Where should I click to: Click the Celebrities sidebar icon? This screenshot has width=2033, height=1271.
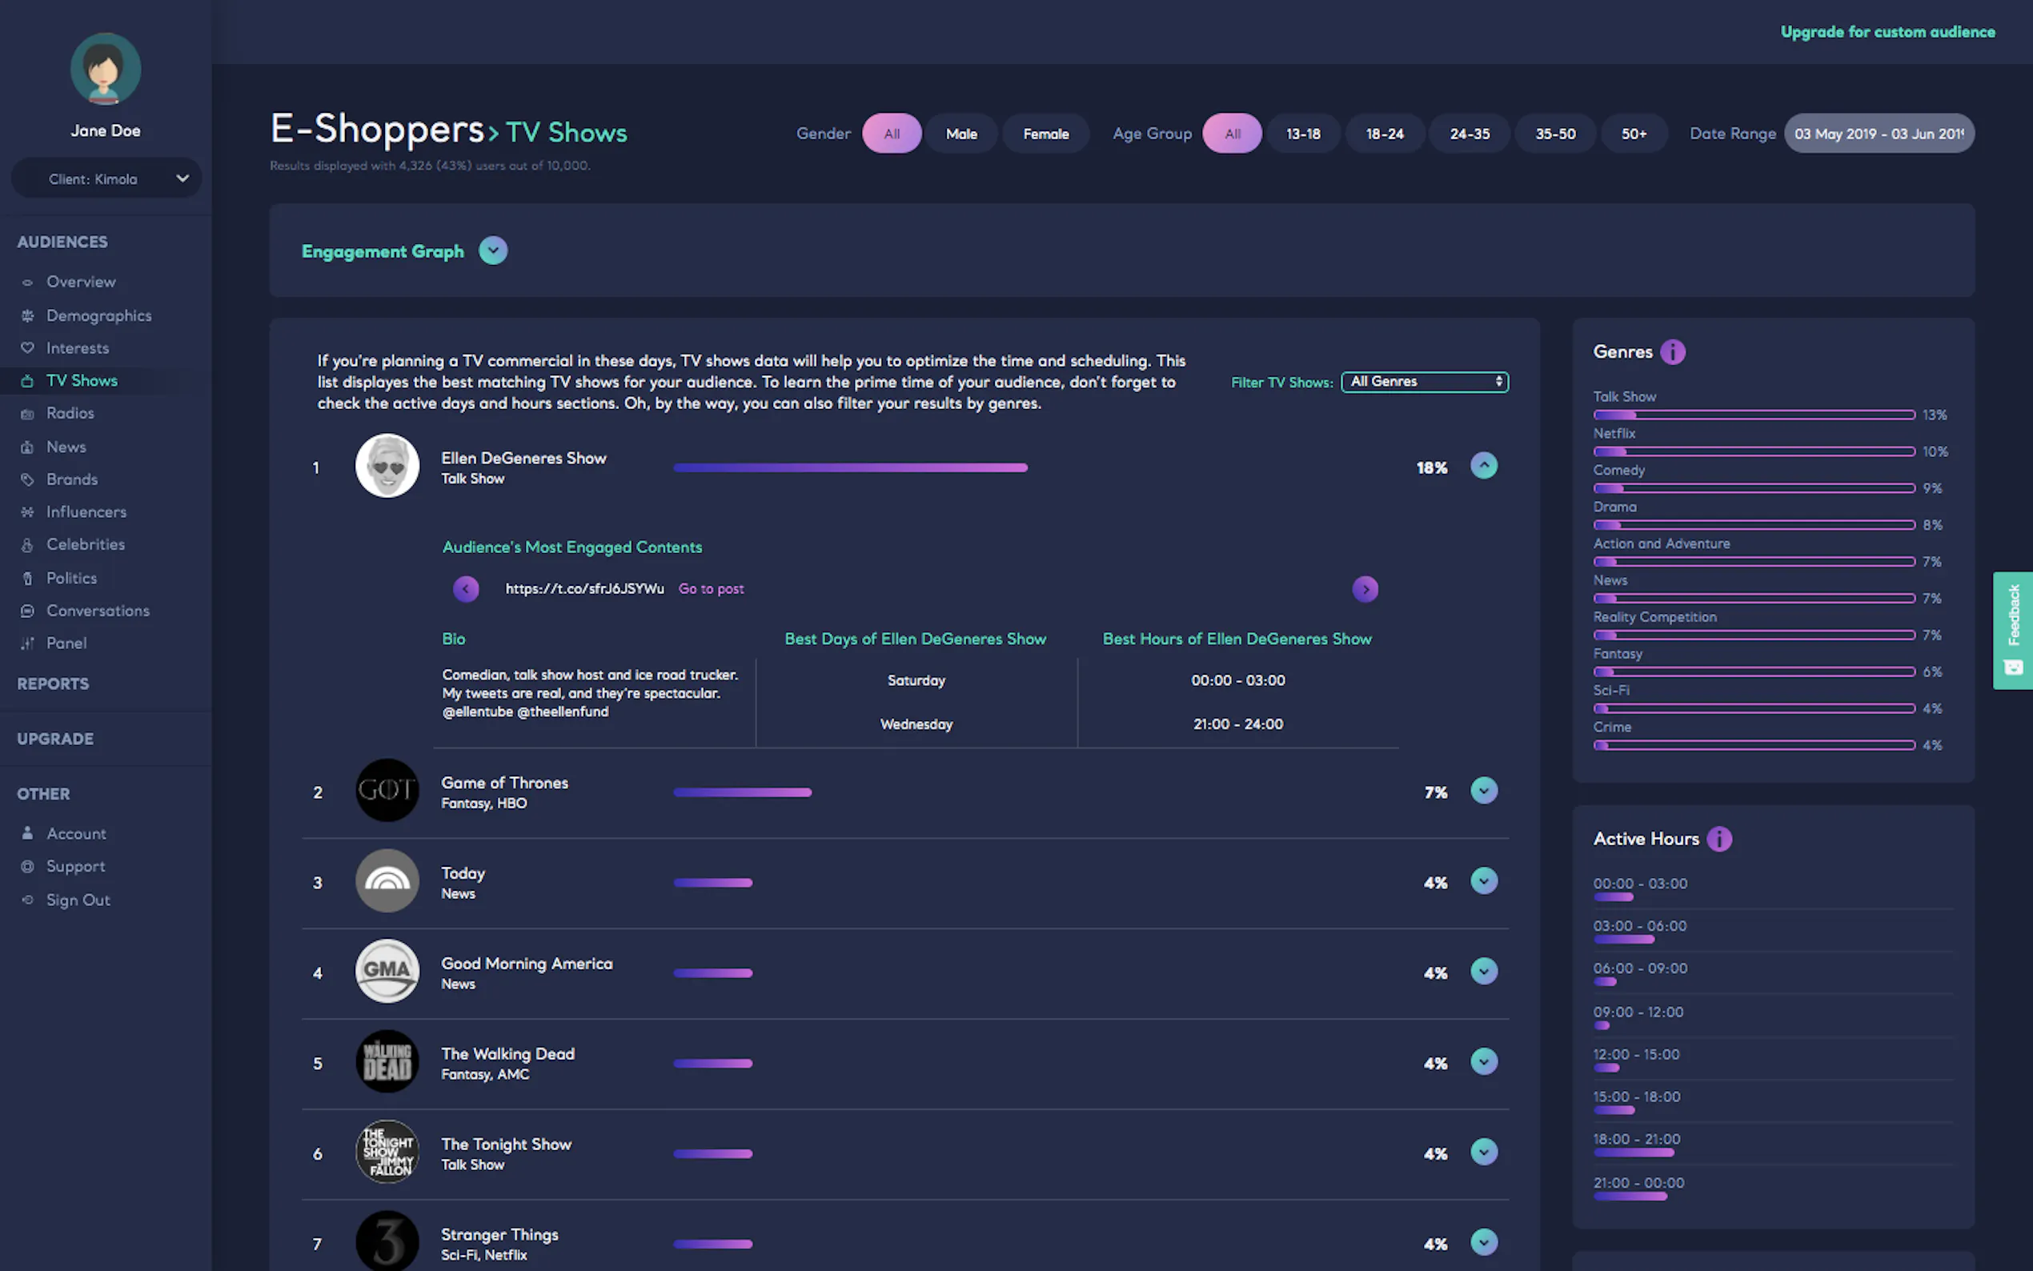coord(27,545)
